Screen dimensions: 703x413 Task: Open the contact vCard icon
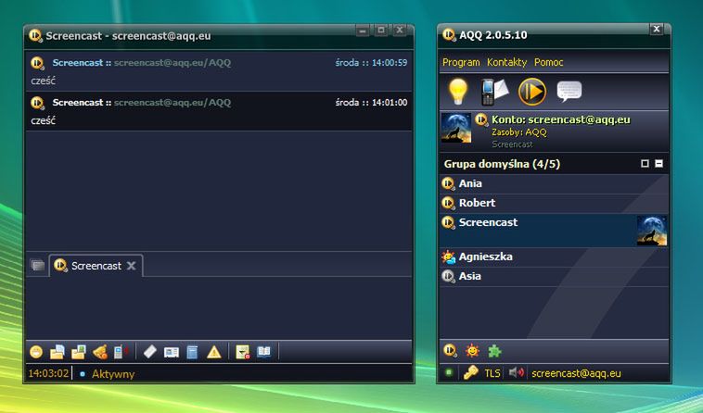(x=172, y=353)
